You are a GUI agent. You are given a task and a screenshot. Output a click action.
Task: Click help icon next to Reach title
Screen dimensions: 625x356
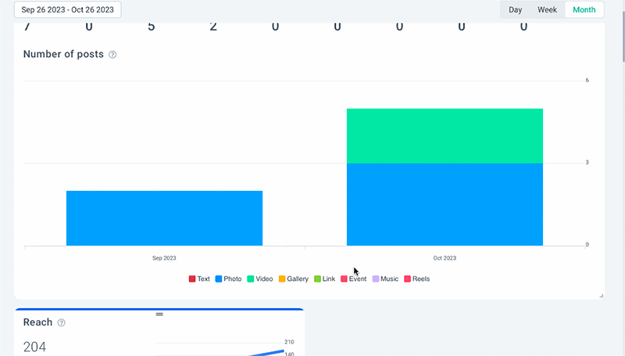62,322
